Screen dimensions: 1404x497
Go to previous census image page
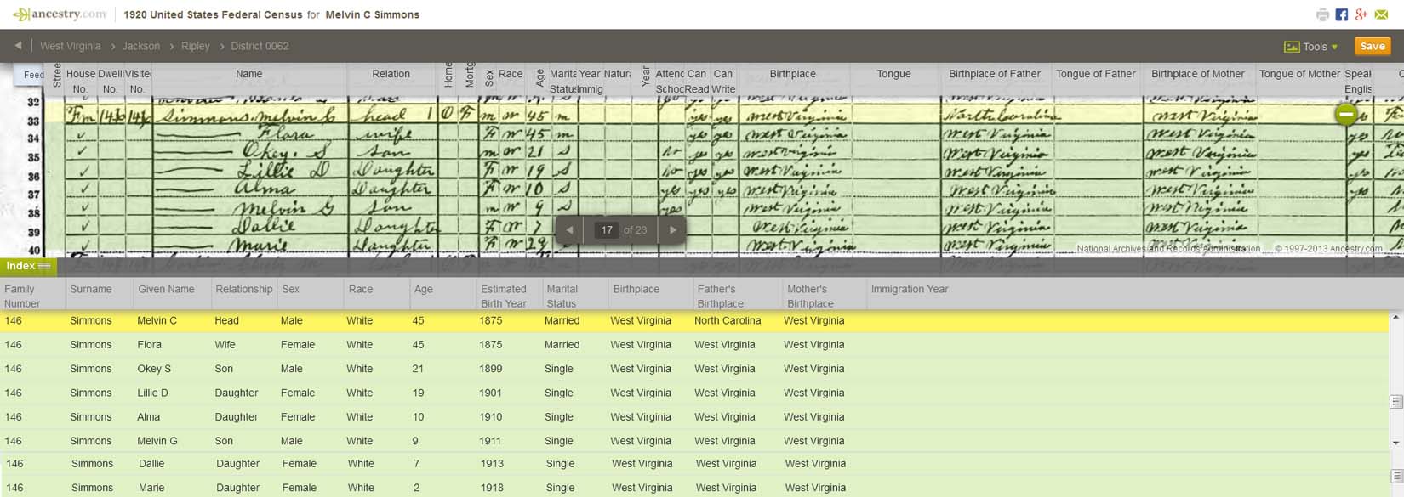[x=569, y=230]
